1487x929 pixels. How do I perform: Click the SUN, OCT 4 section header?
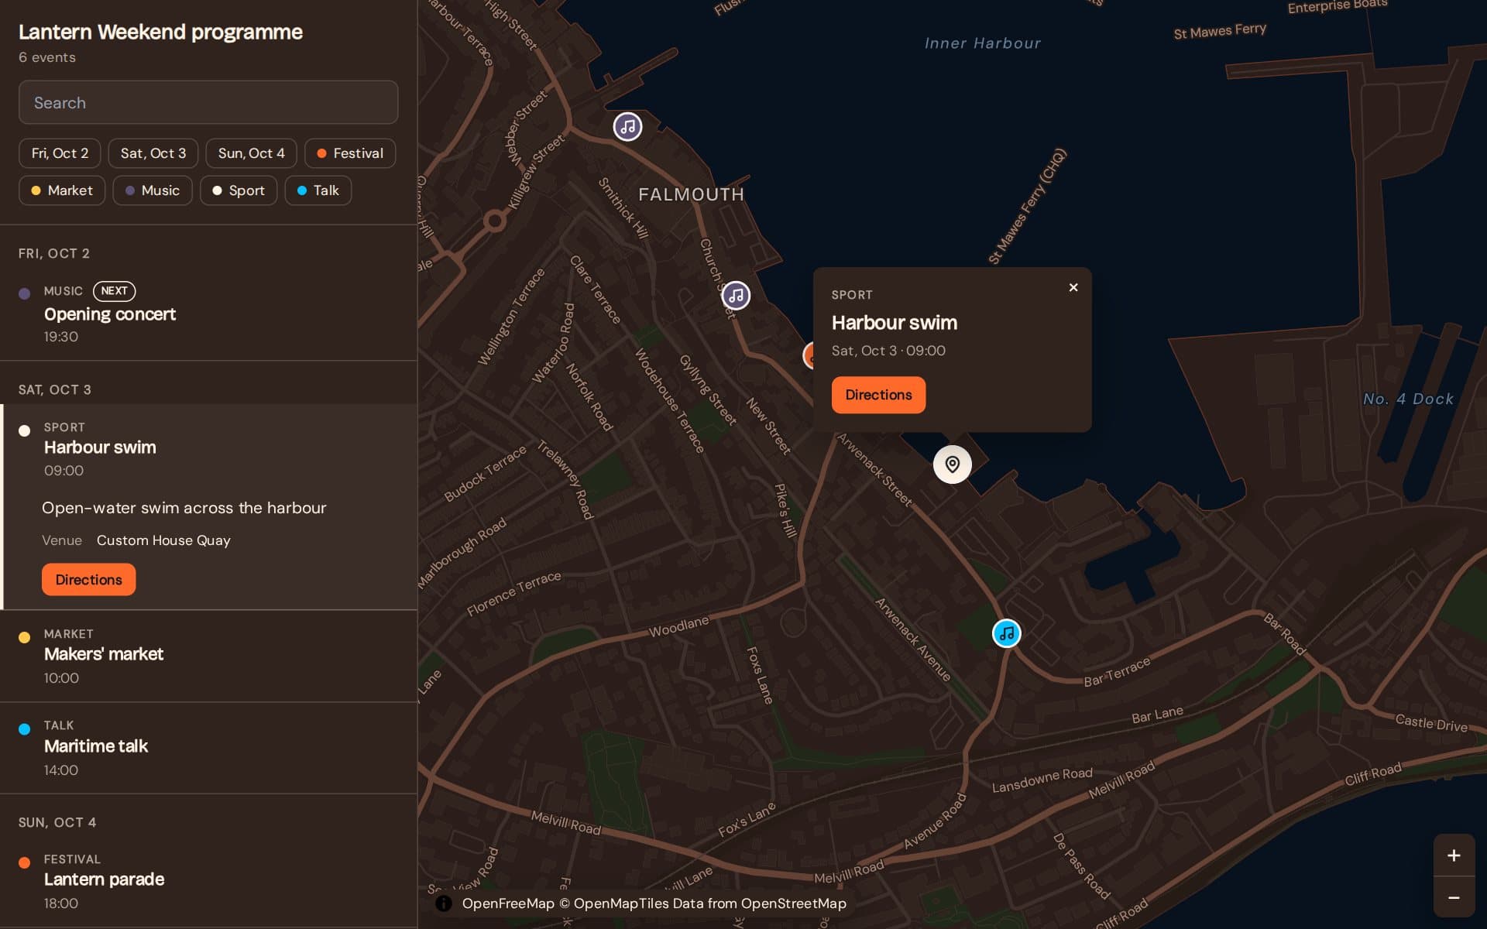57,822
